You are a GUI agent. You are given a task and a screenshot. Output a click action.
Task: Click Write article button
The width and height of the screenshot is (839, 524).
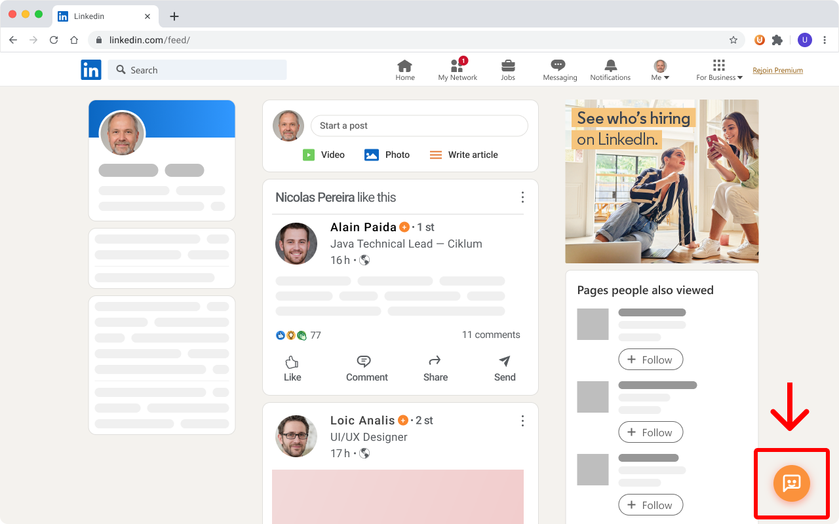[464, 155]
